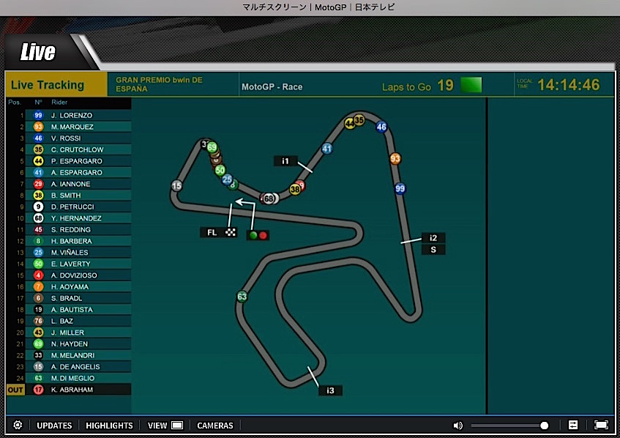Select rider 44 marker on the track map

tap(349, 124)
